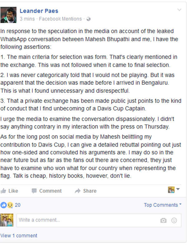Click the 3 mins timestamp
Screen dimensions: 187x245
click(x=27, y=19)
